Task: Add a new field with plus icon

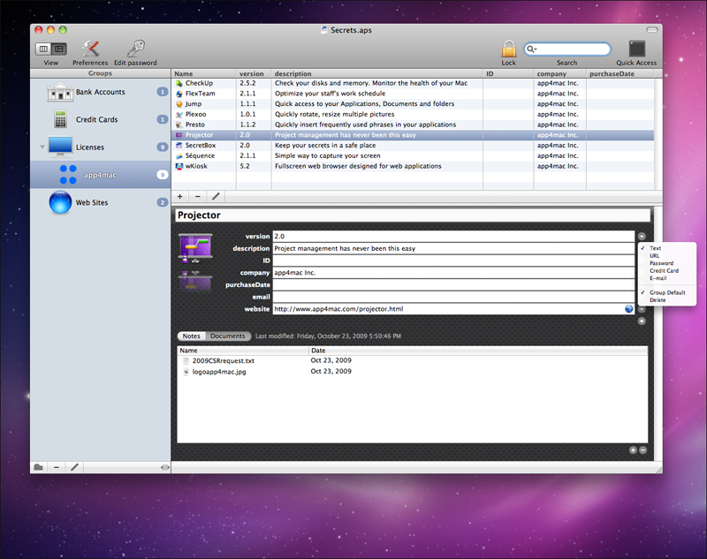Action: coord(642,321)
